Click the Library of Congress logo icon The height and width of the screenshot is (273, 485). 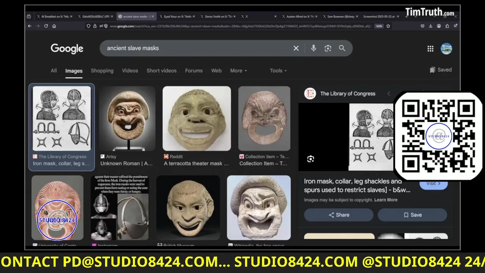(310, 94)
